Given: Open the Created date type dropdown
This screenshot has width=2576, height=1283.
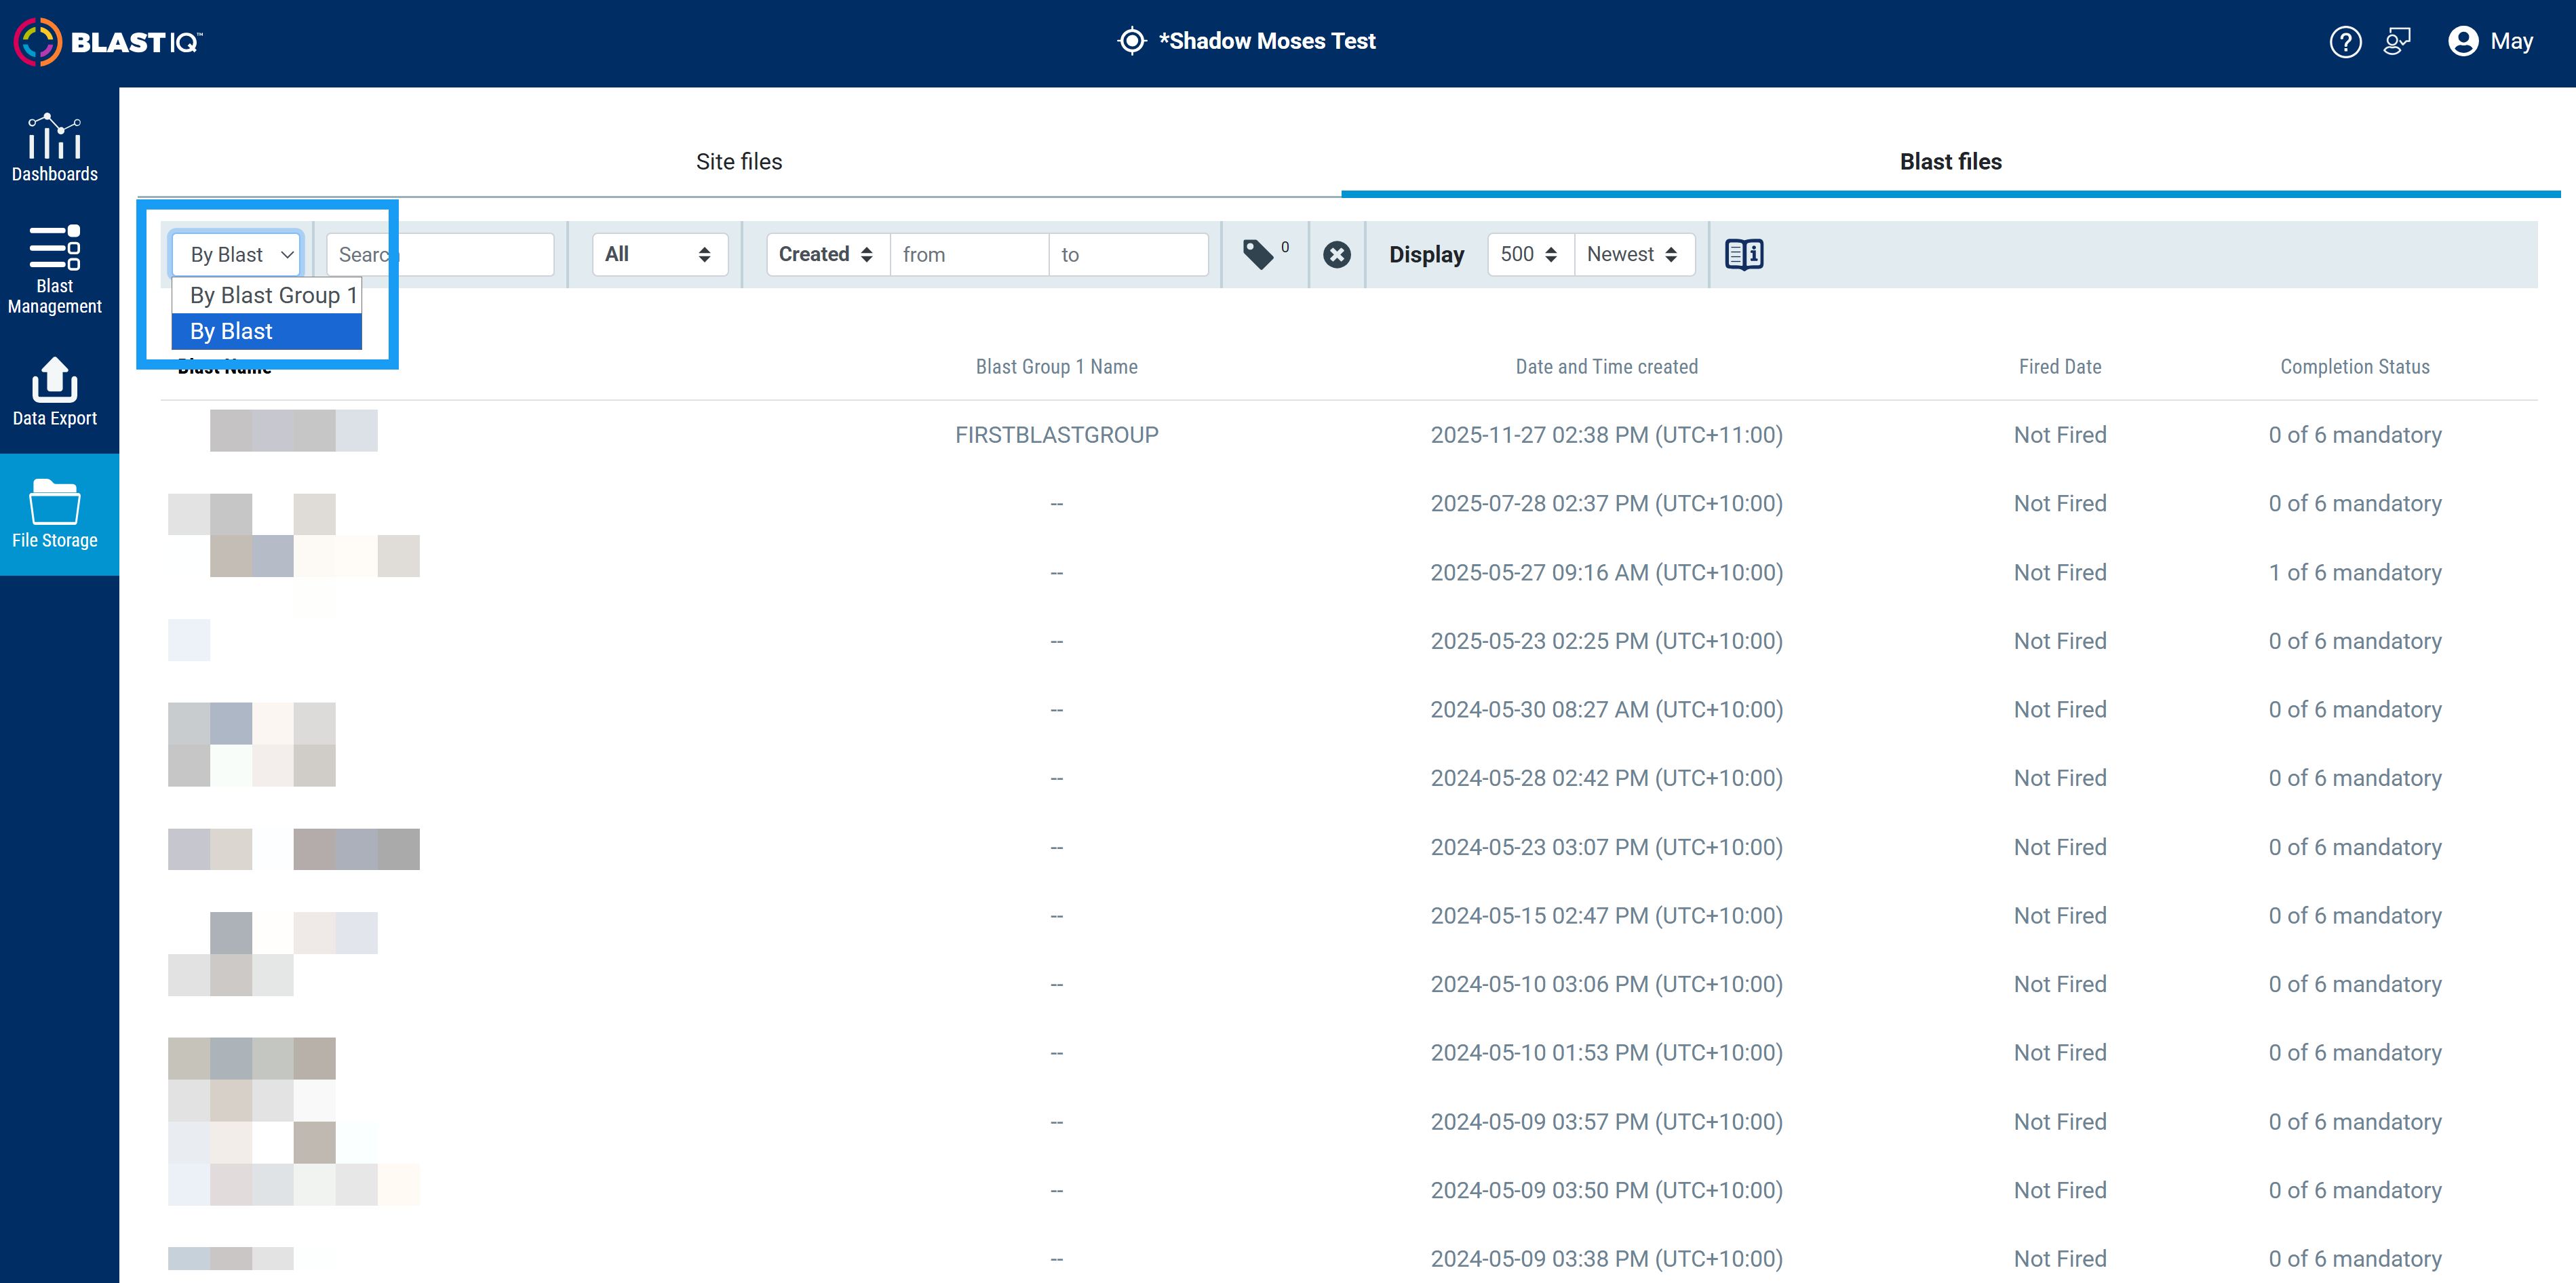Looking at the screenshot, I should coord(827,254).
